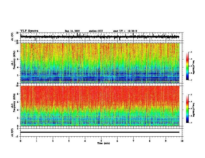This screenshot has width=205, height=158.
Task: Click the 'ch.1(V)' waveform axis label
Action: point(12,37)
